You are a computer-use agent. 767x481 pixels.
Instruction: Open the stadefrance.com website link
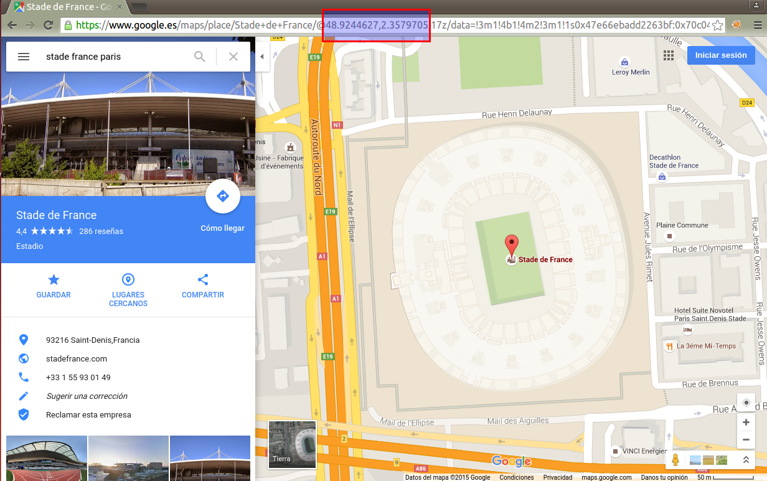(x=76, y=359)
